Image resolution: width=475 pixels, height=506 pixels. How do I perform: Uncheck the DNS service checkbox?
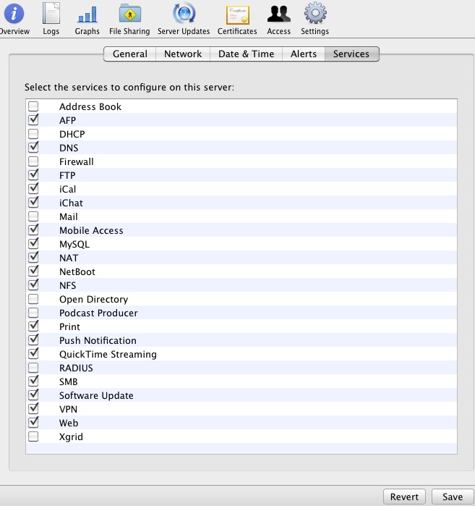click(33, 148)
